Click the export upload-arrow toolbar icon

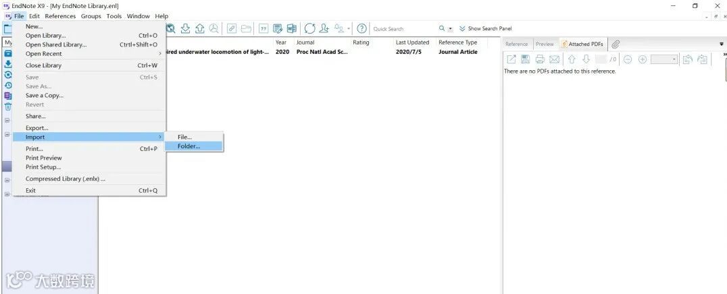click(x=199, y=29)
